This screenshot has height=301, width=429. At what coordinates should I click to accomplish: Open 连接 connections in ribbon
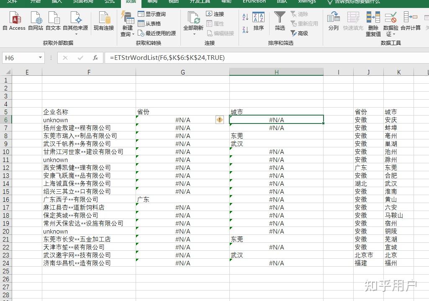[215, 14]
